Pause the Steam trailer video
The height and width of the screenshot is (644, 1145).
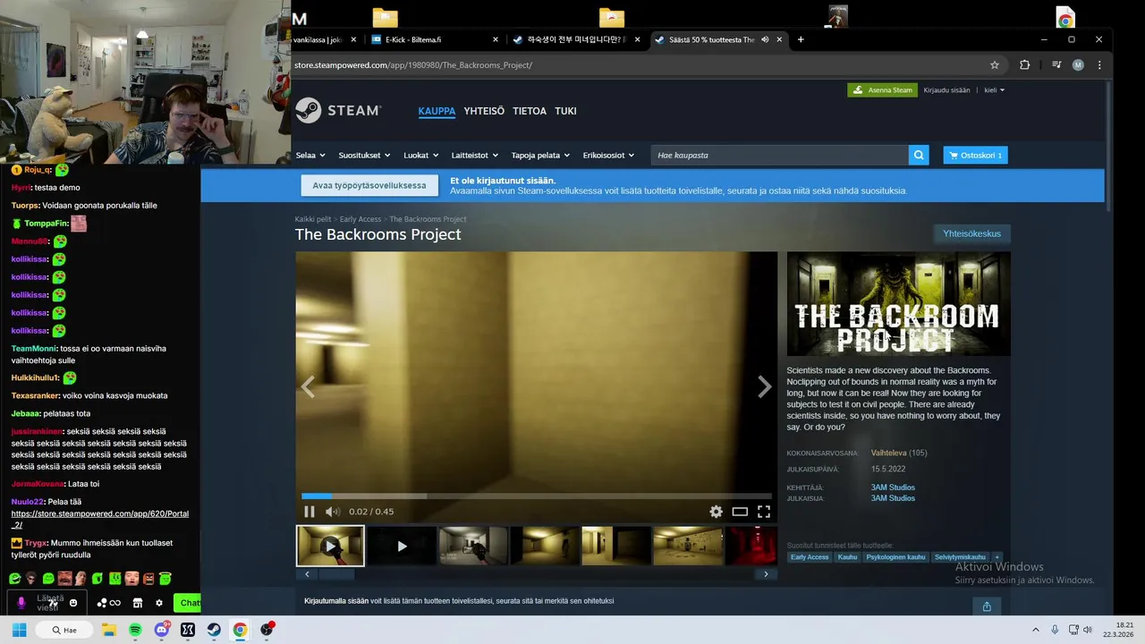[309, 512]
